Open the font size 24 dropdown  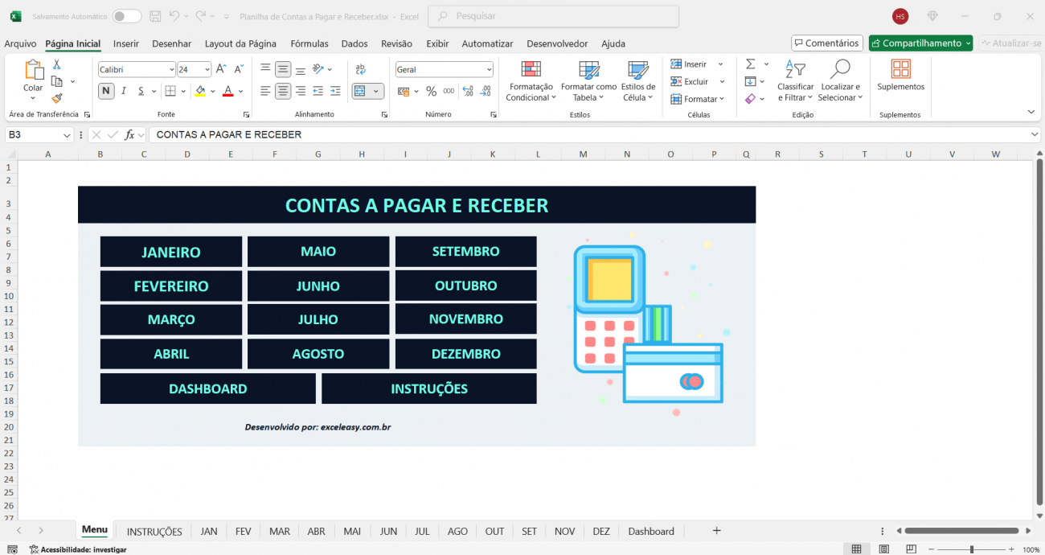[x=207, y=70]
